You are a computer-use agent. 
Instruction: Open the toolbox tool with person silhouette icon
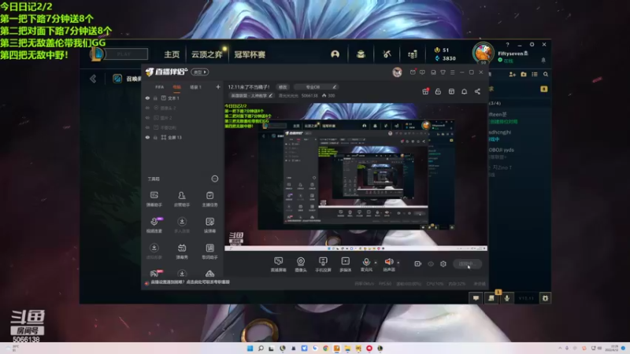pyautogui.click(x=182, y=199)
